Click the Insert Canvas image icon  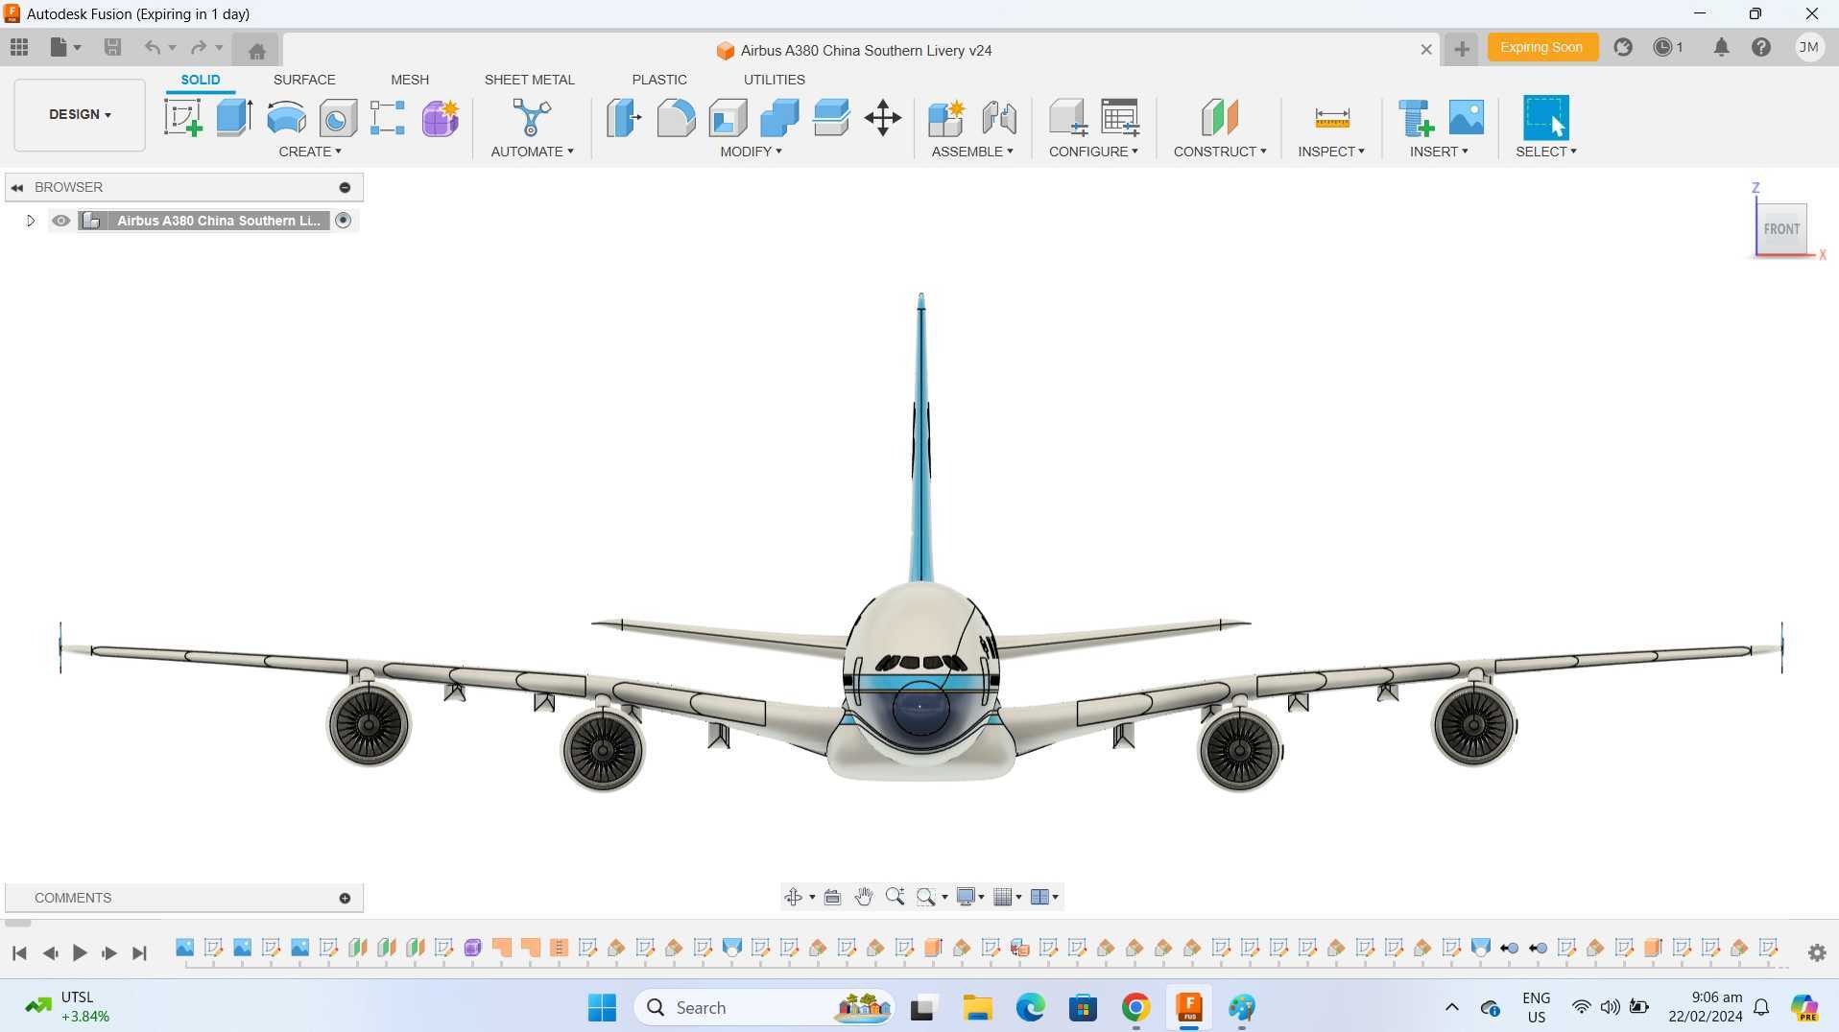coord(1466,117)
